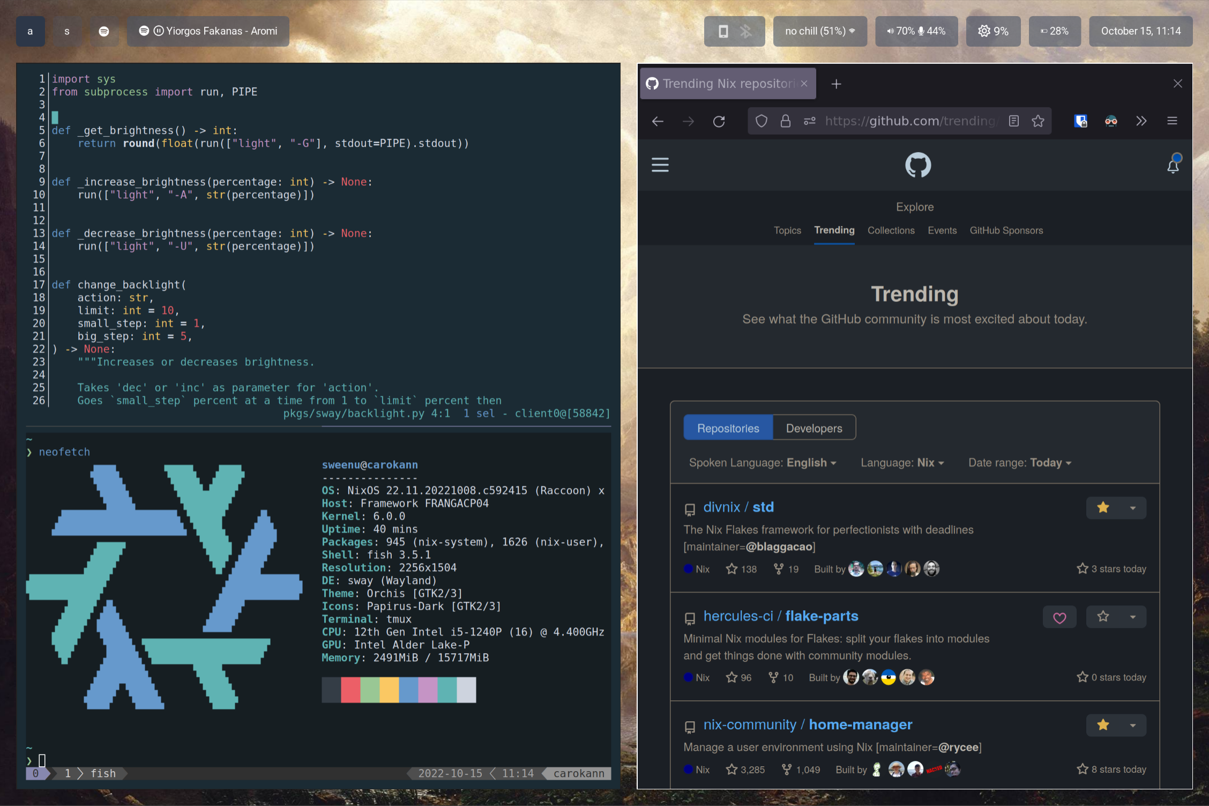1209x806 pixels.
Task: Click the battery percentage status icon
Action: pyautogui.click(x=1056, y=32)
